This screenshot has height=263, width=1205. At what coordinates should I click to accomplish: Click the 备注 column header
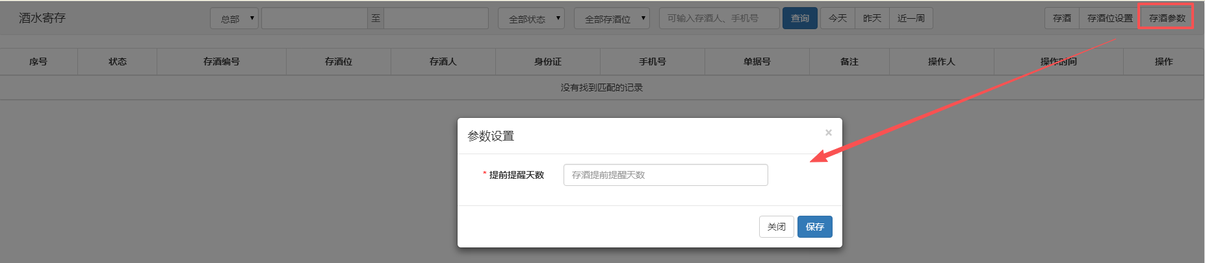849,62
